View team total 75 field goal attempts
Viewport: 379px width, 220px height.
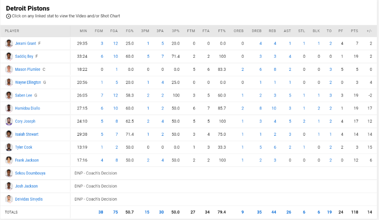tap(115, 212)
